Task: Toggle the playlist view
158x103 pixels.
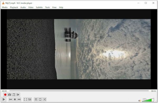Action: [36, 99]
